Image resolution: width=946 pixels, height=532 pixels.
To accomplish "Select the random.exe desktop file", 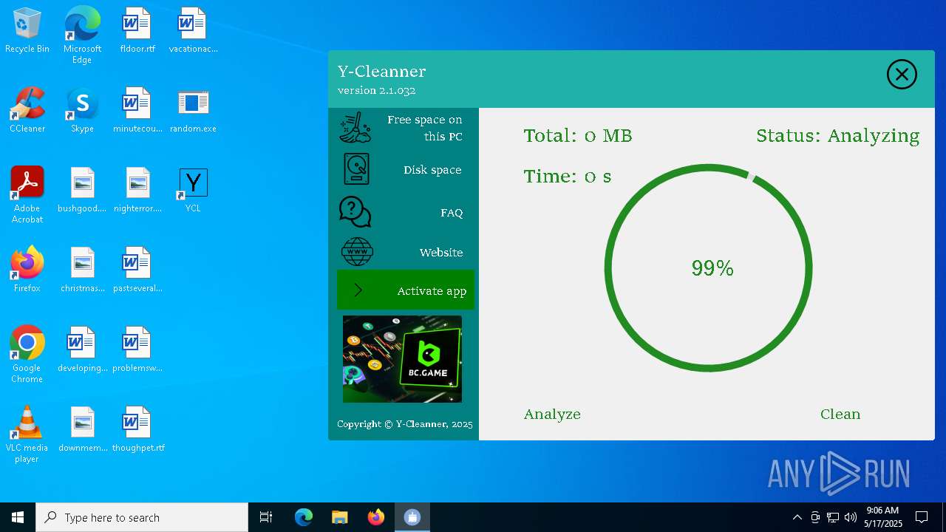I will pos(193,111).
